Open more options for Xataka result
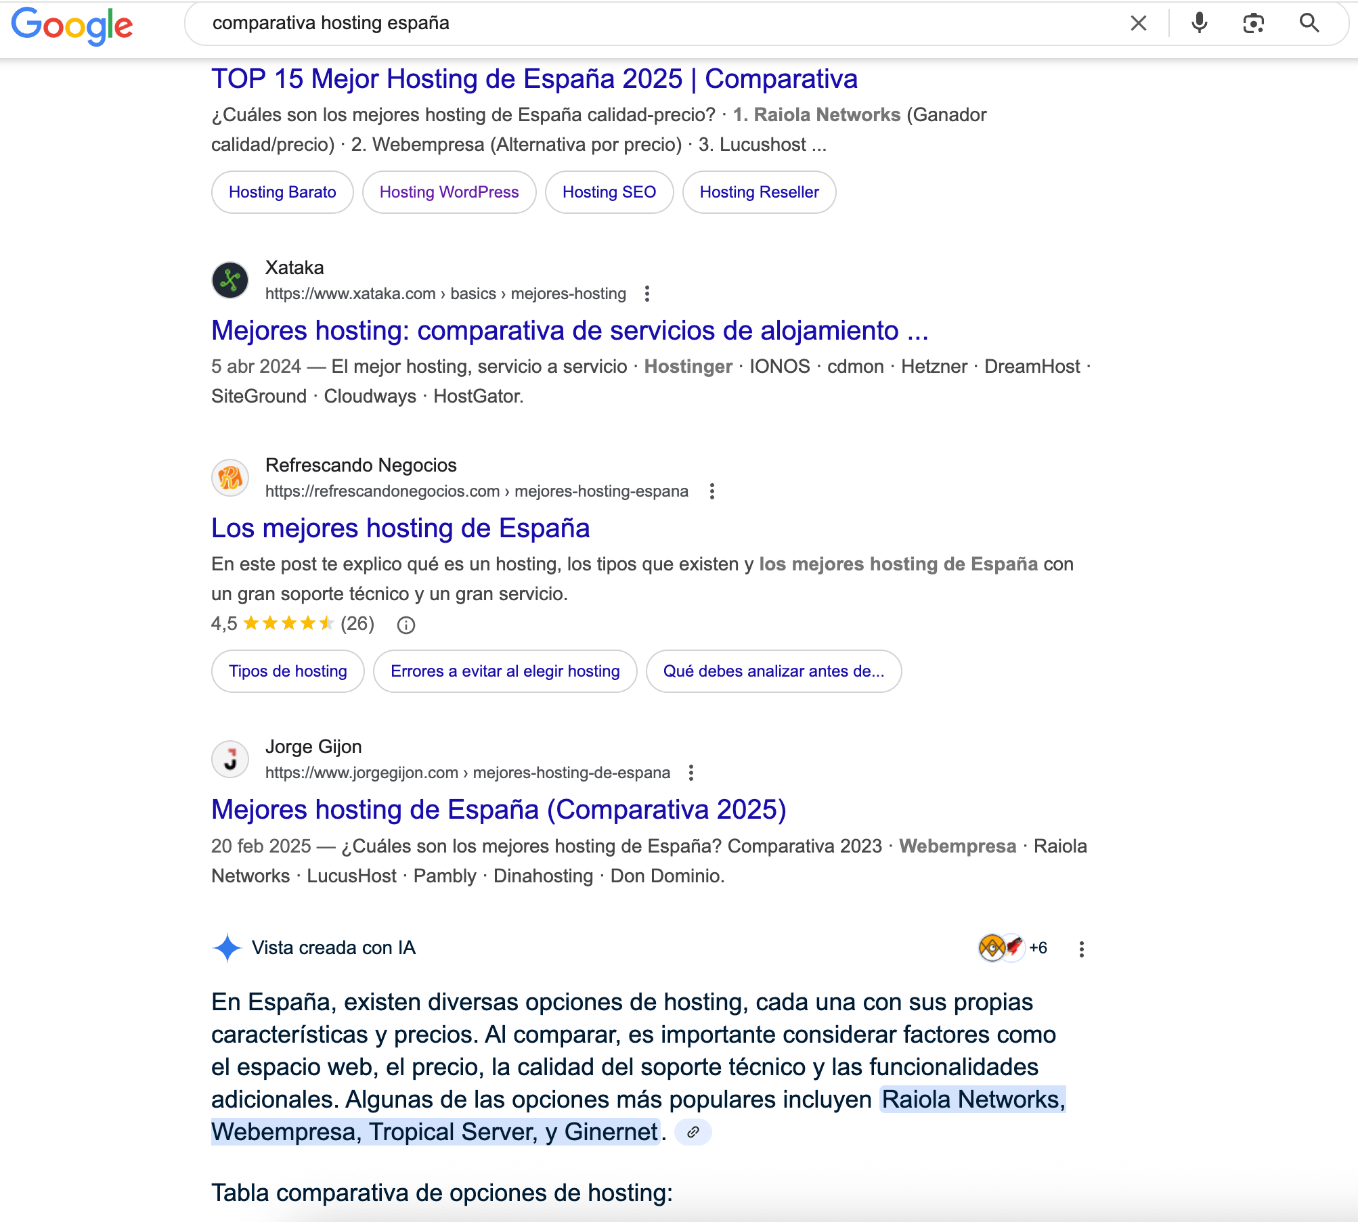 pyautogui.click(x=647, y=294)
